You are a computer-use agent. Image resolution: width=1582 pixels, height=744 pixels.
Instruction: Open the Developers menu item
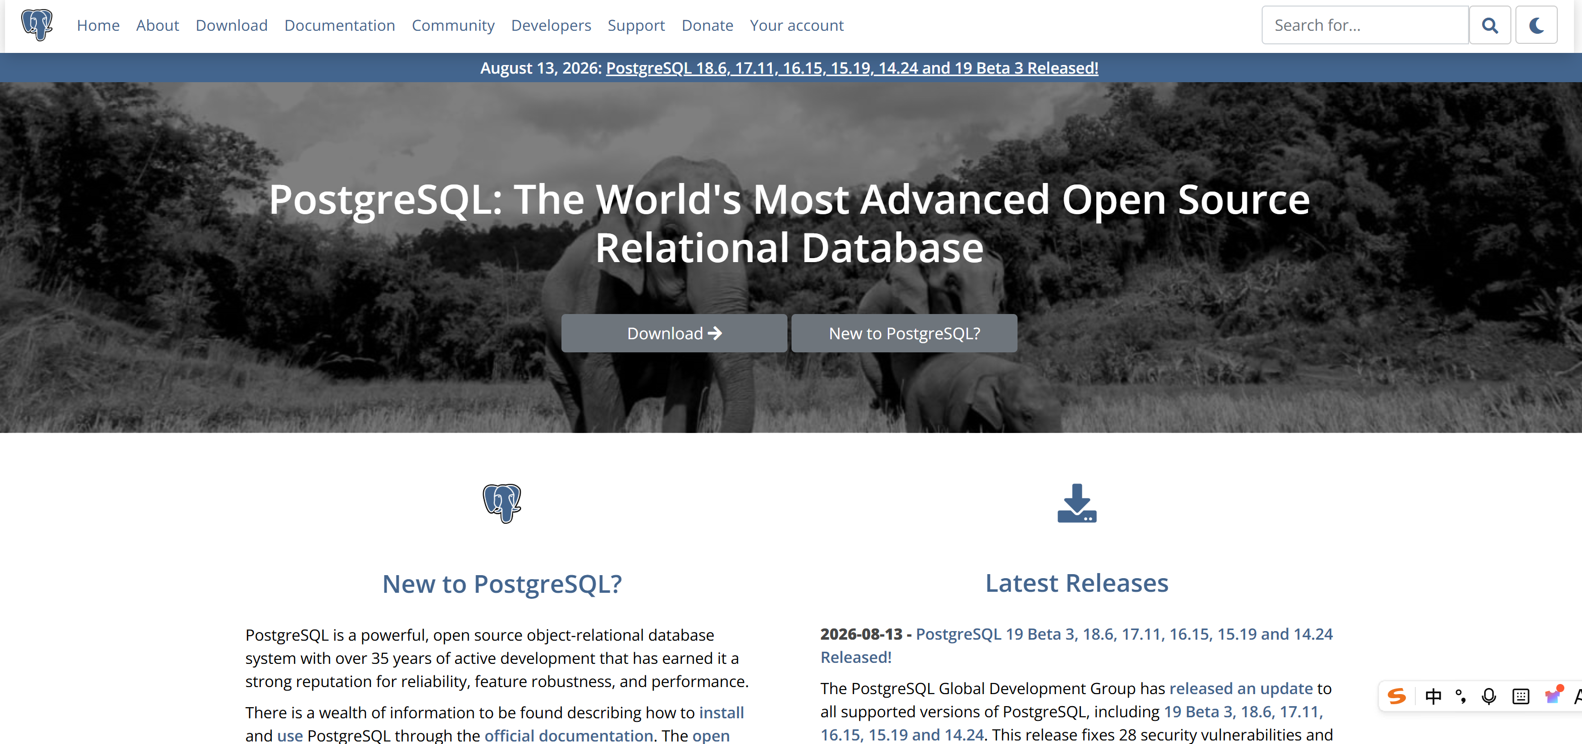tap(551, 25)
